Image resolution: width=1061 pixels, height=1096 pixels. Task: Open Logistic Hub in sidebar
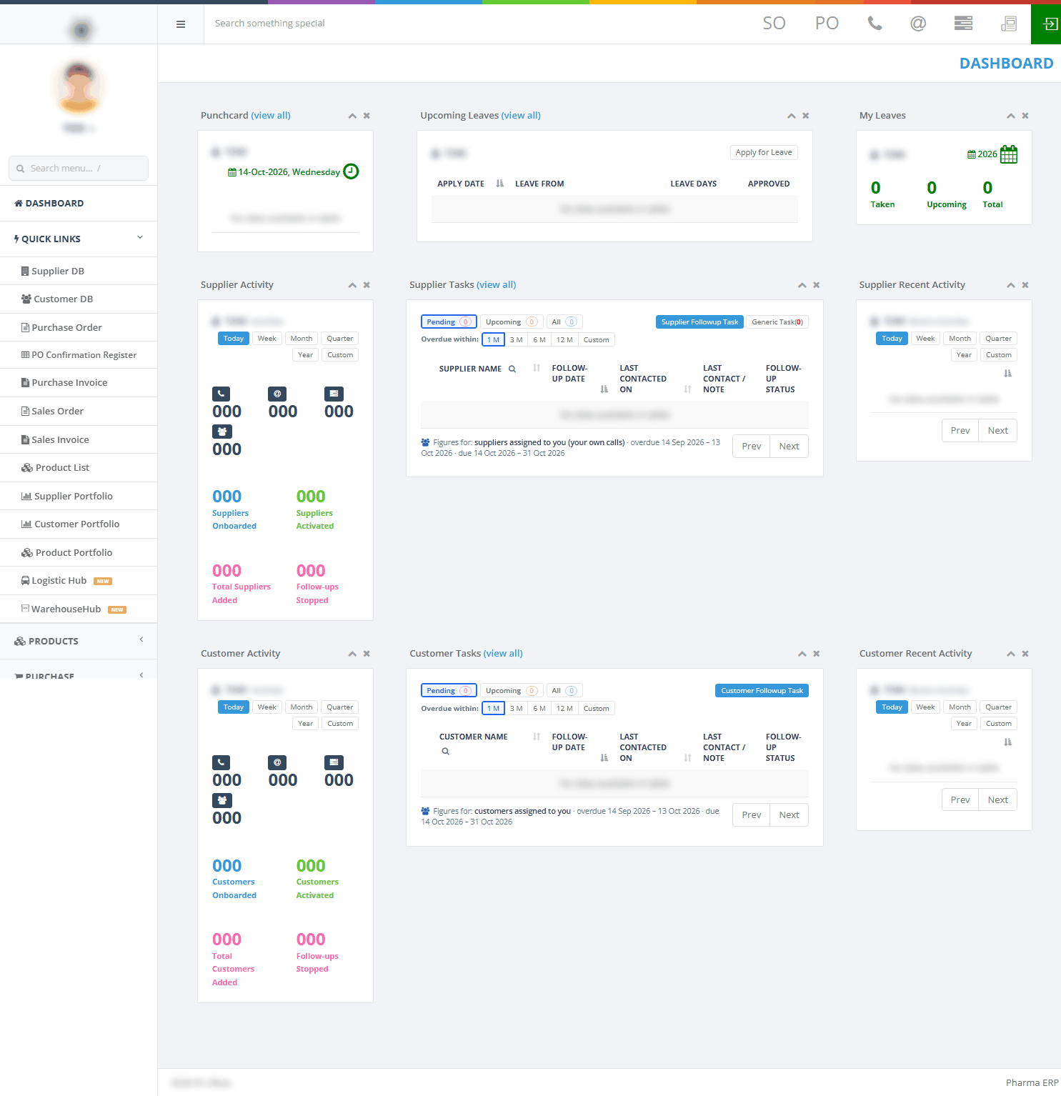tap(79, 581)
